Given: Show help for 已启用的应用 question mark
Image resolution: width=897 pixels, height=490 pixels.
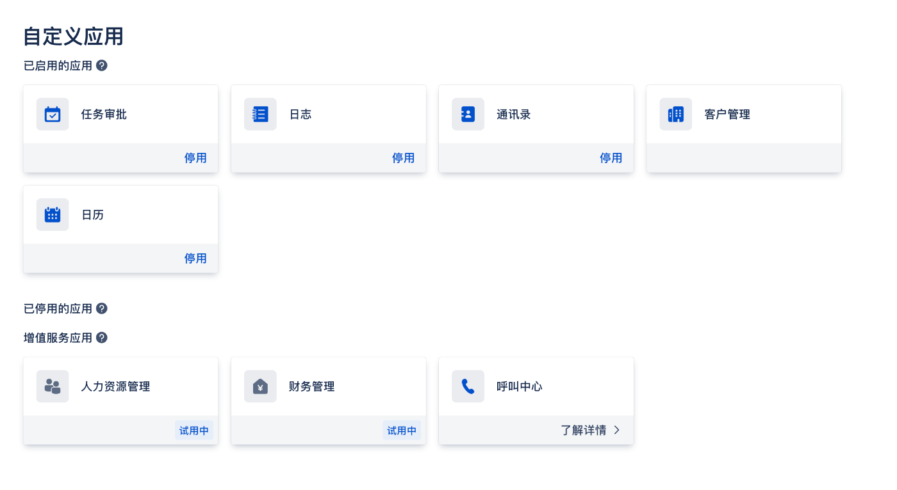Looking at the screenshot, I should coord(102,65).
